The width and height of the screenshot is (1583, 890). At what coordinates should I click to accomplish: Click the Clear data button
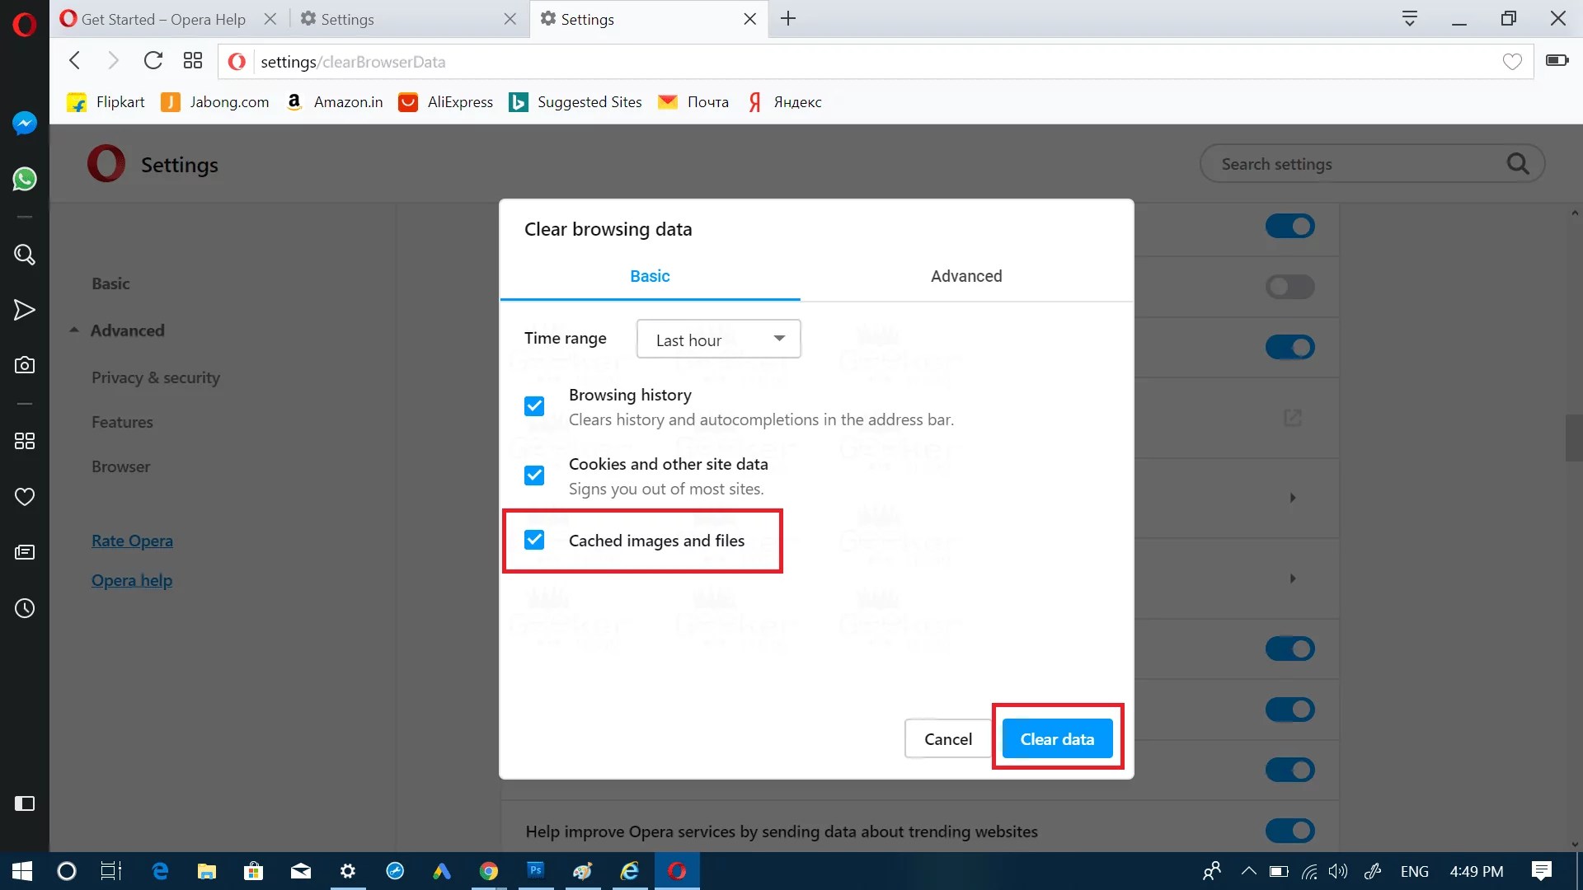[x=1057, y=739]
